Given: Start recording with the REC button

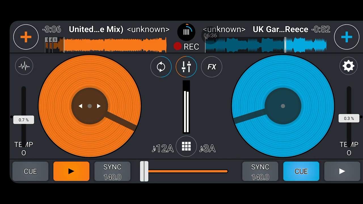Looking at the screenshot, I should (x=186, y=46).
